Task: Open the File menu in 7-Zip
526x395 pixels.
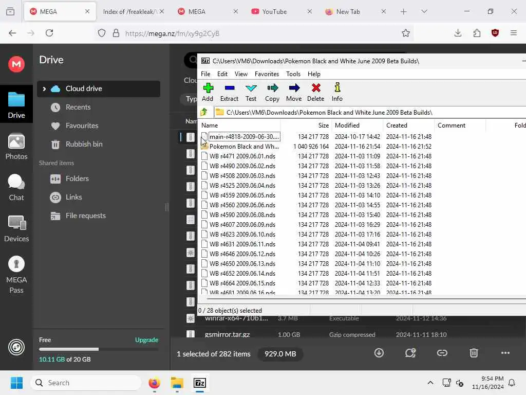Action: point(205,74)
